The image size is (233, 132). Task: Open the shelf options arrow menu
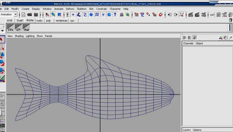pos(2,31)
